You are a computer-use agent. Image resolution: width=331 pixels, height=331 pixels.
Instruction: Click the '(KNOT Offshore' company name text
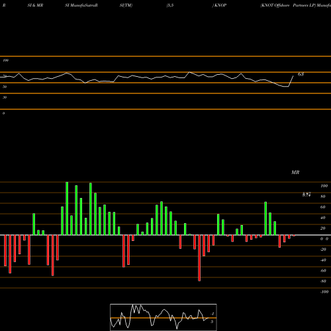pyautogui.click(x=275, y=5)
